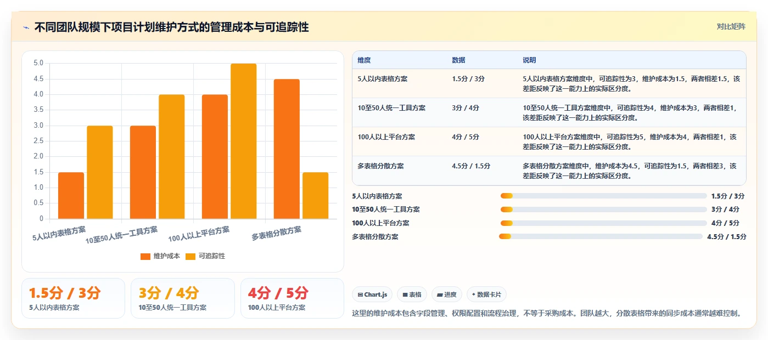Click the progress bar for 多表格分散方案
The height and width of the screenshot is (340, 768).
tap(601, 236)
